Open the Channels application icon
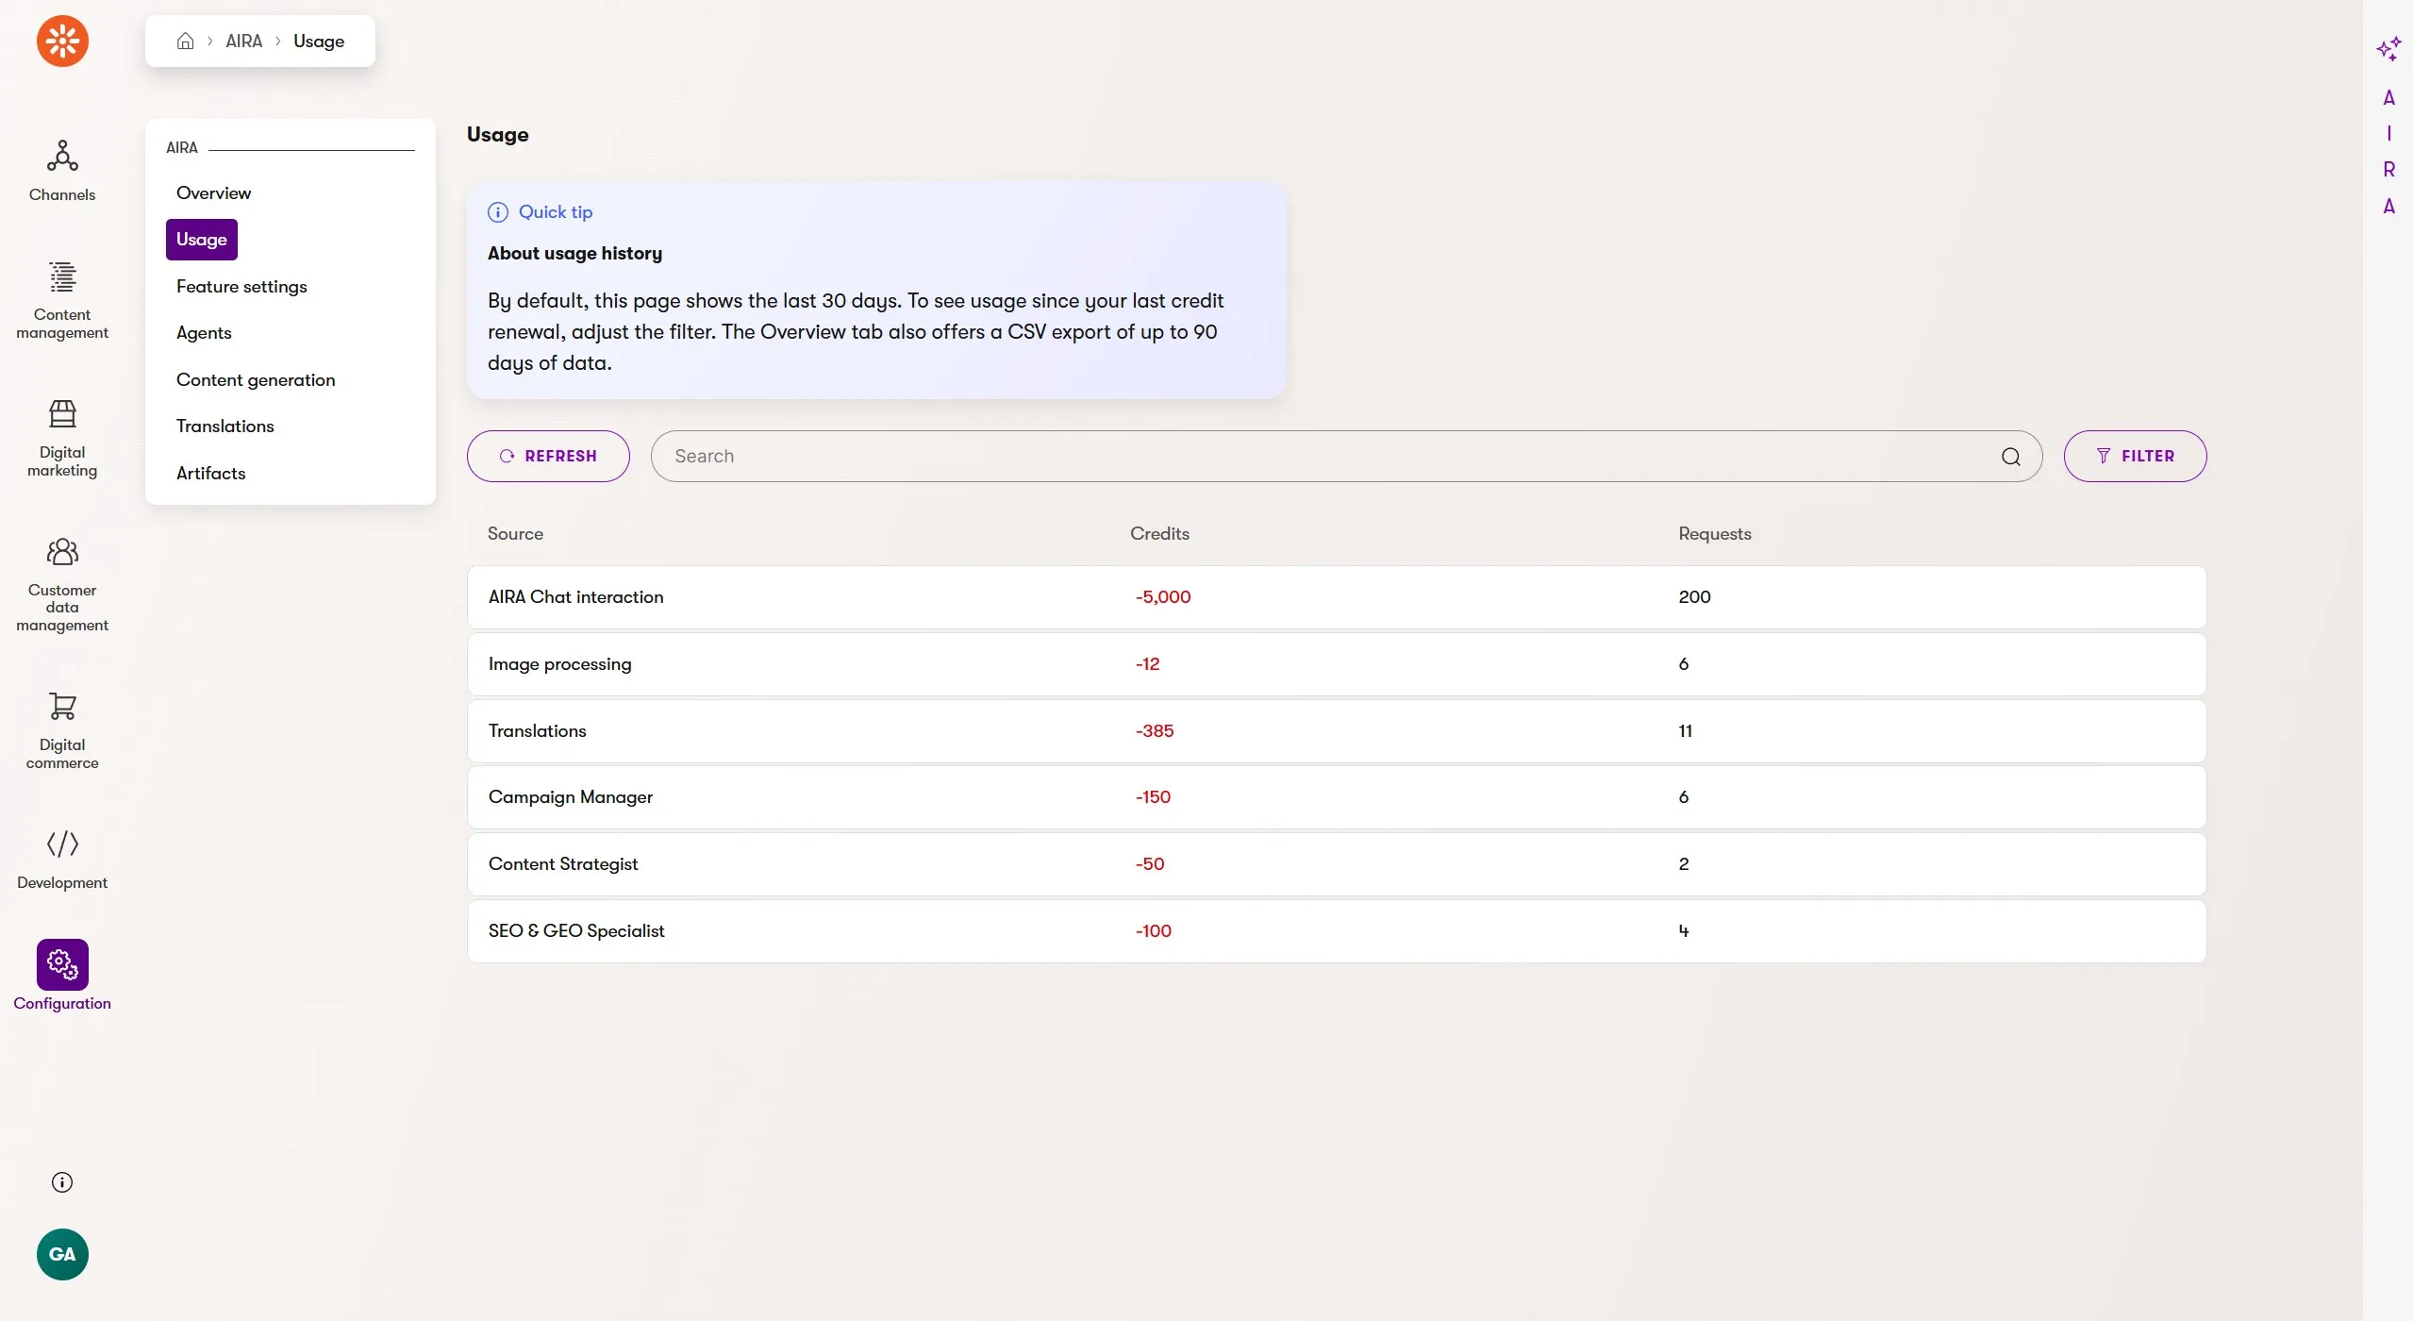This screenshot has height=1321, width=2413. coord(62,157)
